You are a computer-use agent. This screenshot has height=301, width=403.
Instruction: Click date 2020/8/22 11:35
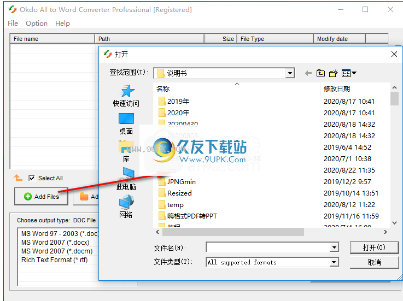[349, 170]
